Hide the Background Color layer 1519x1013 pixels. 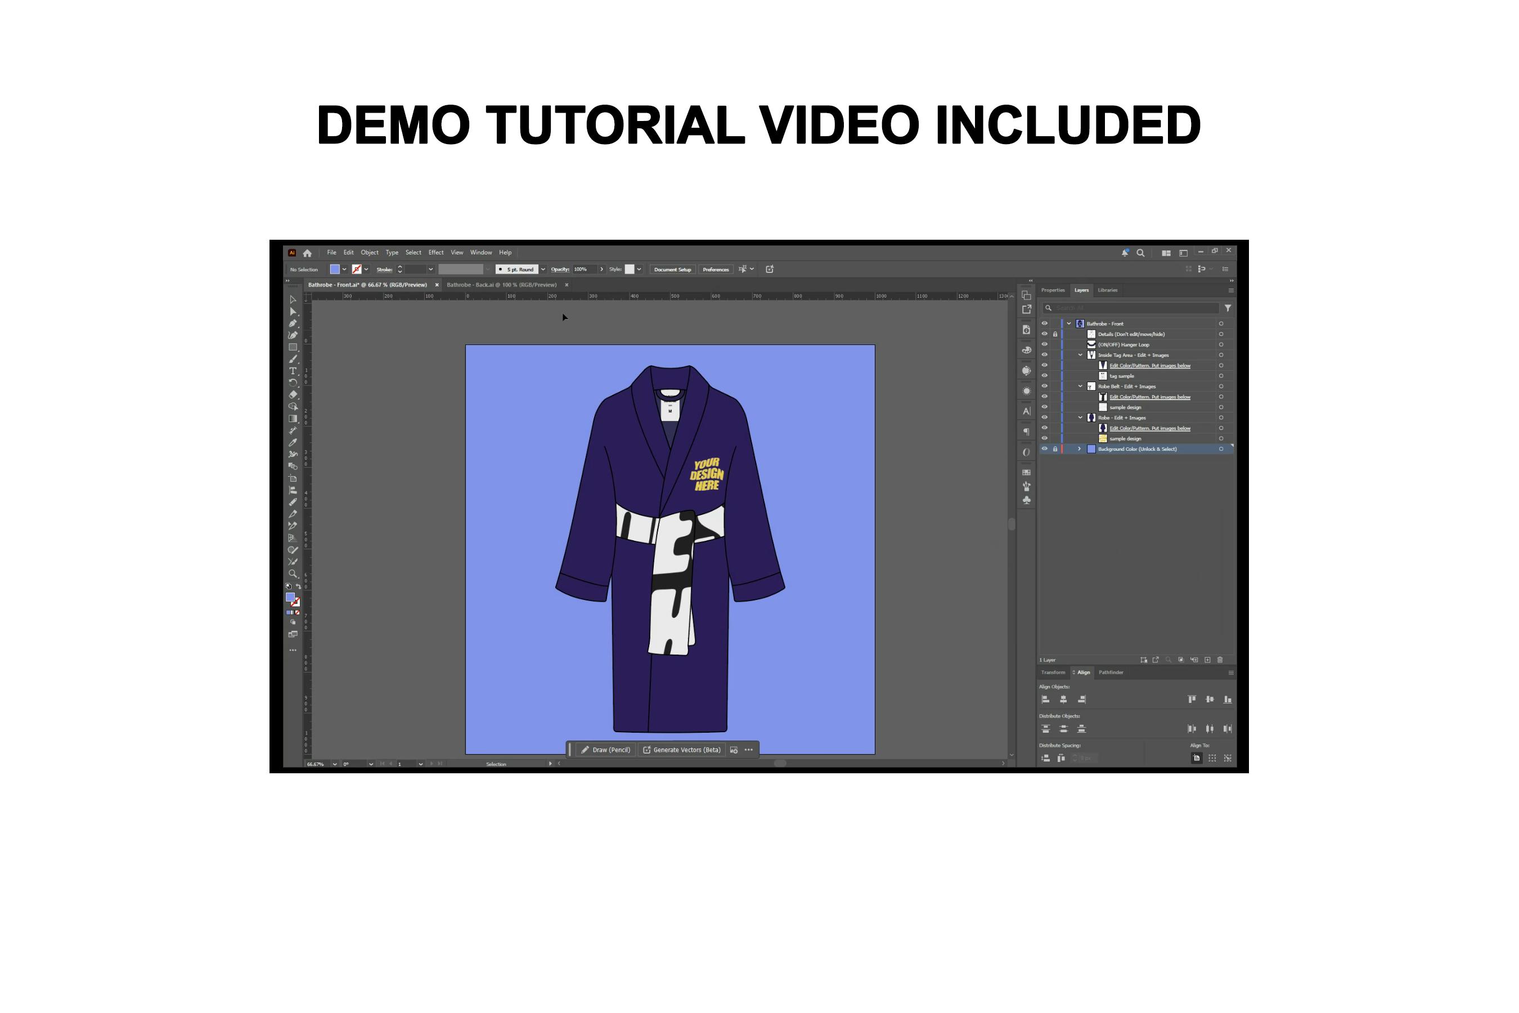tap(1044, 449)
